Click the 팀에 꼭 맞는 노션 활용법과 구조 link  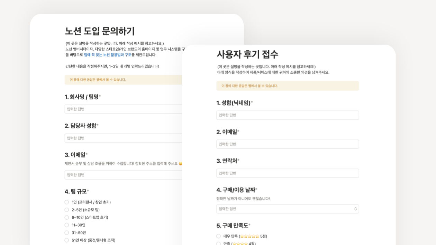pyautogui.click(x=107, y=55)
